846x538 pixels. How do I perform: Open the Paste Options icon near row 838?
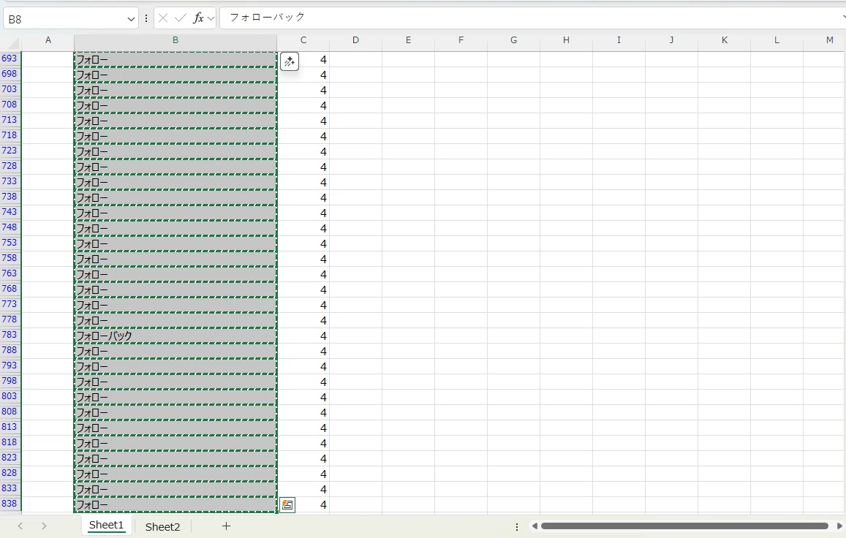click(287, 505)
